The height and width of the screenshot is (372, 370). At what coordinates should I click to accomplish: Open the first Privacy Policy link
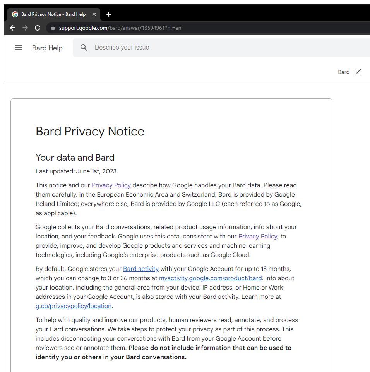click(111, 185)
